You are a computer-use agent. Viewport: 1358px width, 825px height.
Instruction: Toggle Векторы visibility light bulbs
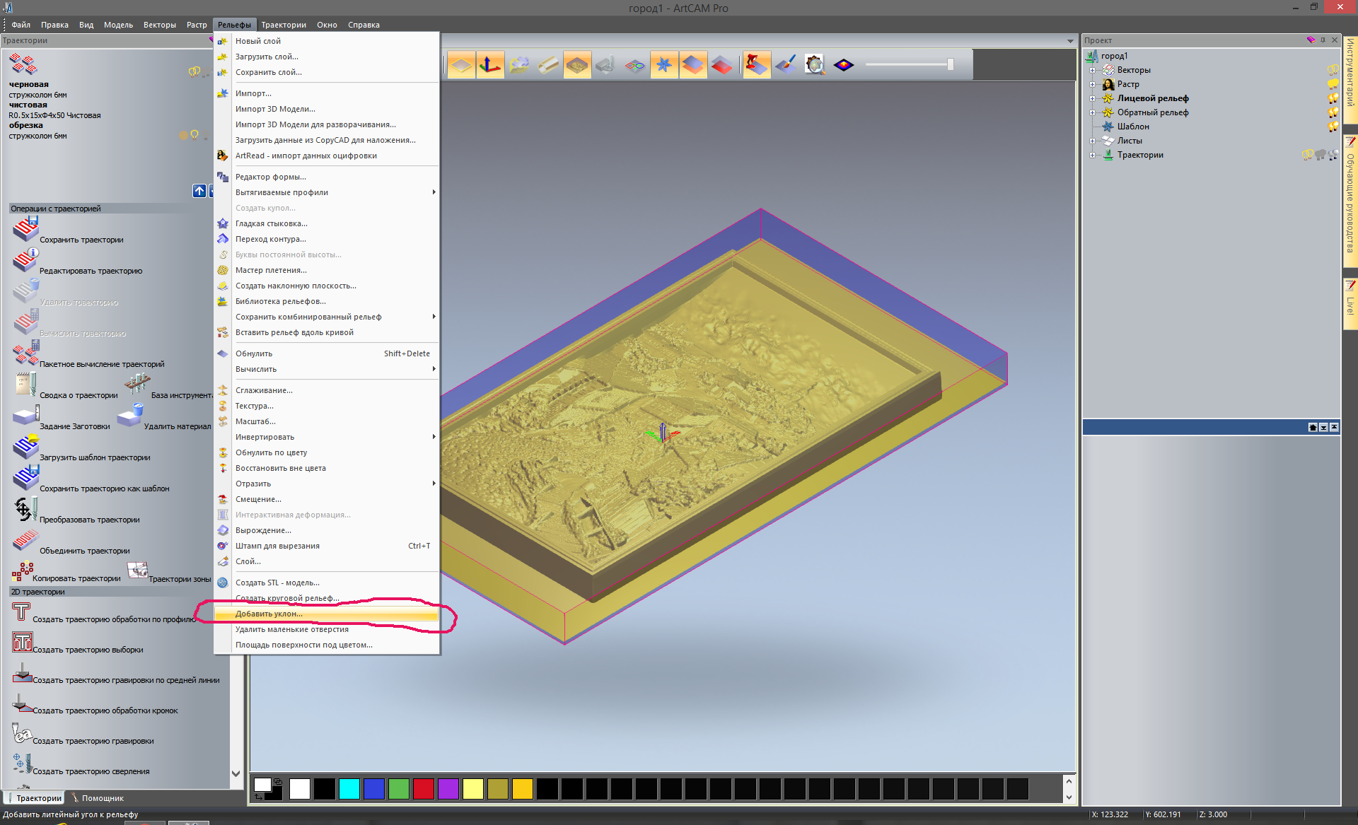1333,70
